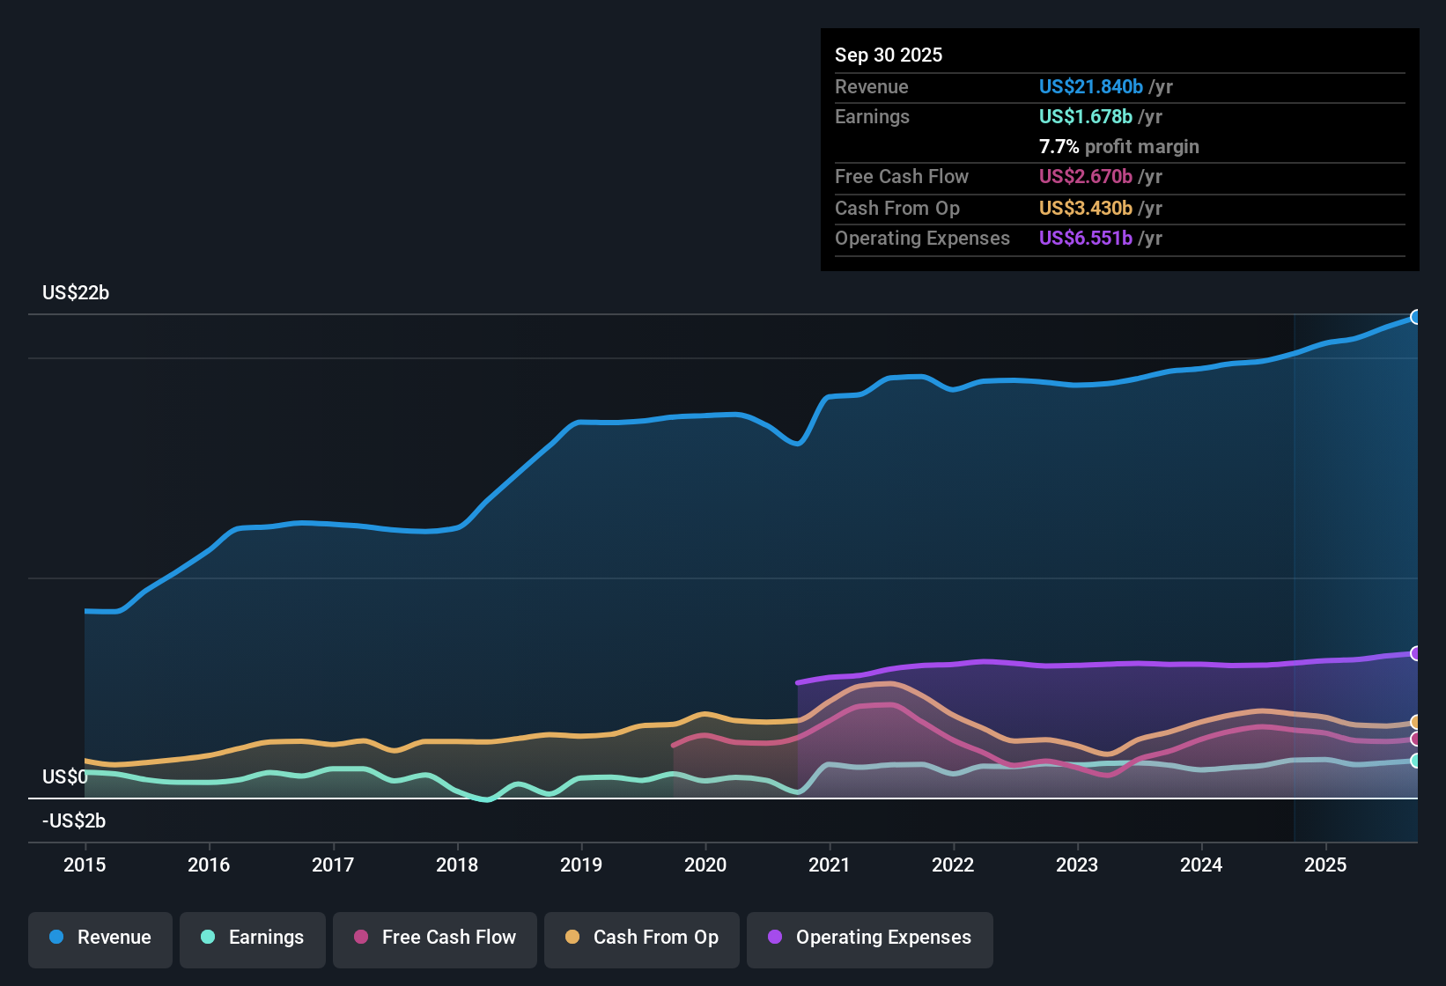Toggle the Cash From Op series
Viewport: 1446px width, 986px height.
pos(641,938)
